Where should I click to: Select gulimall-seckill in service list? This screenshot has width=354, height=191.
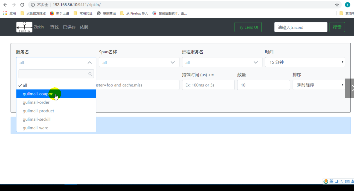click(56, 119)
